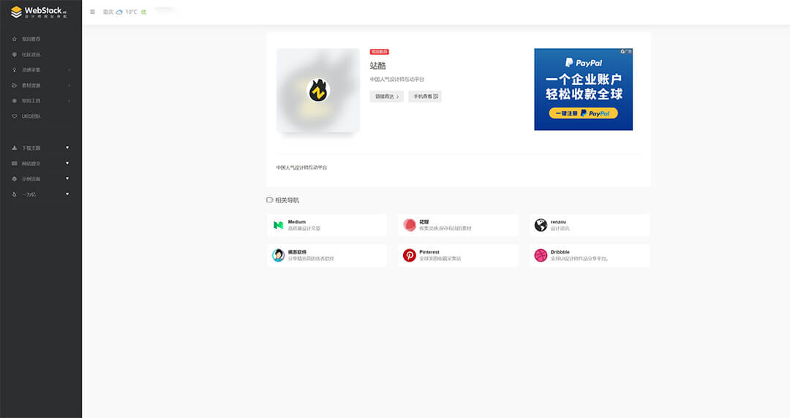This screenshot has width=790, height=418.
Task: Click the renzou globe icon
Action: coord(541,225)
